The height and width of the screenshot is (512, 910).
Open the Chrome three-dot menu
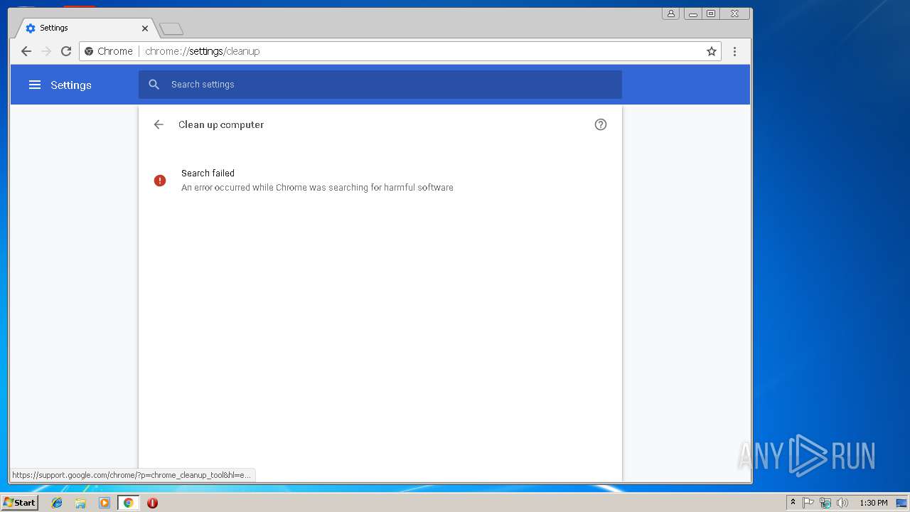point(734,51)
